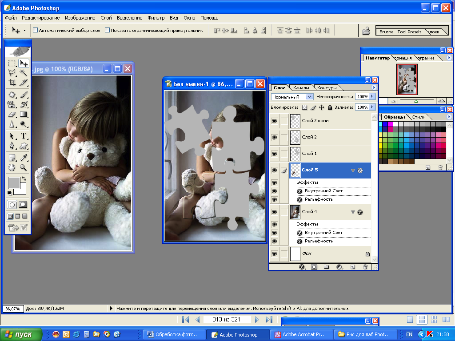455x341 pixels.
Task: Select the Crop tool
Action: click(12, 83)
